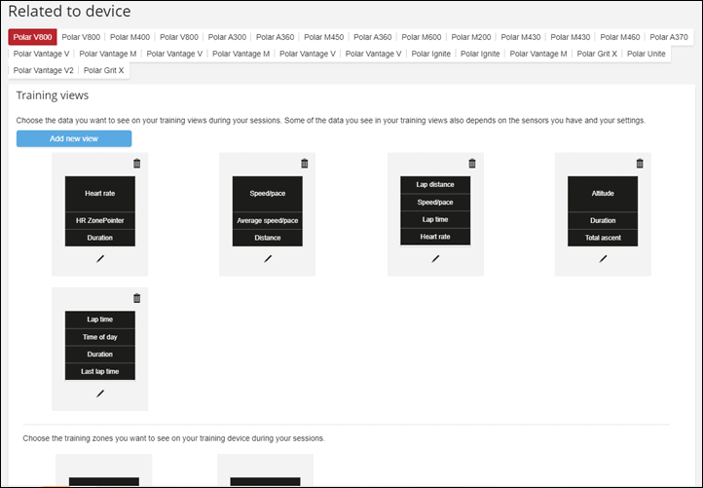Select the Last lap time field
Screen dimensions: 703x488
point(100,371)
